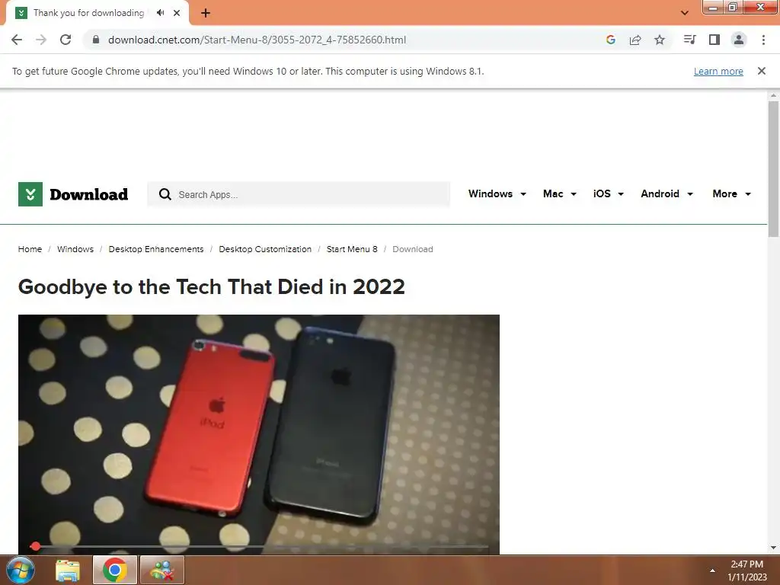Click the search magnifier icon
780x585 pixels.
tap(165, 194)
